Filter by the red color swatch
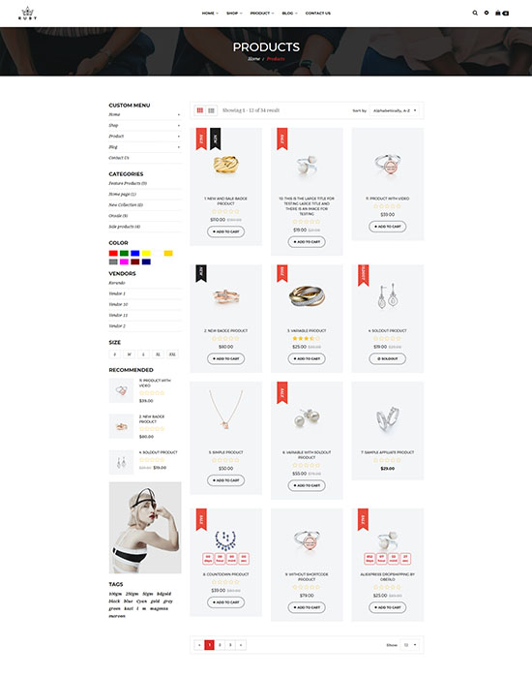 (113, 254)
